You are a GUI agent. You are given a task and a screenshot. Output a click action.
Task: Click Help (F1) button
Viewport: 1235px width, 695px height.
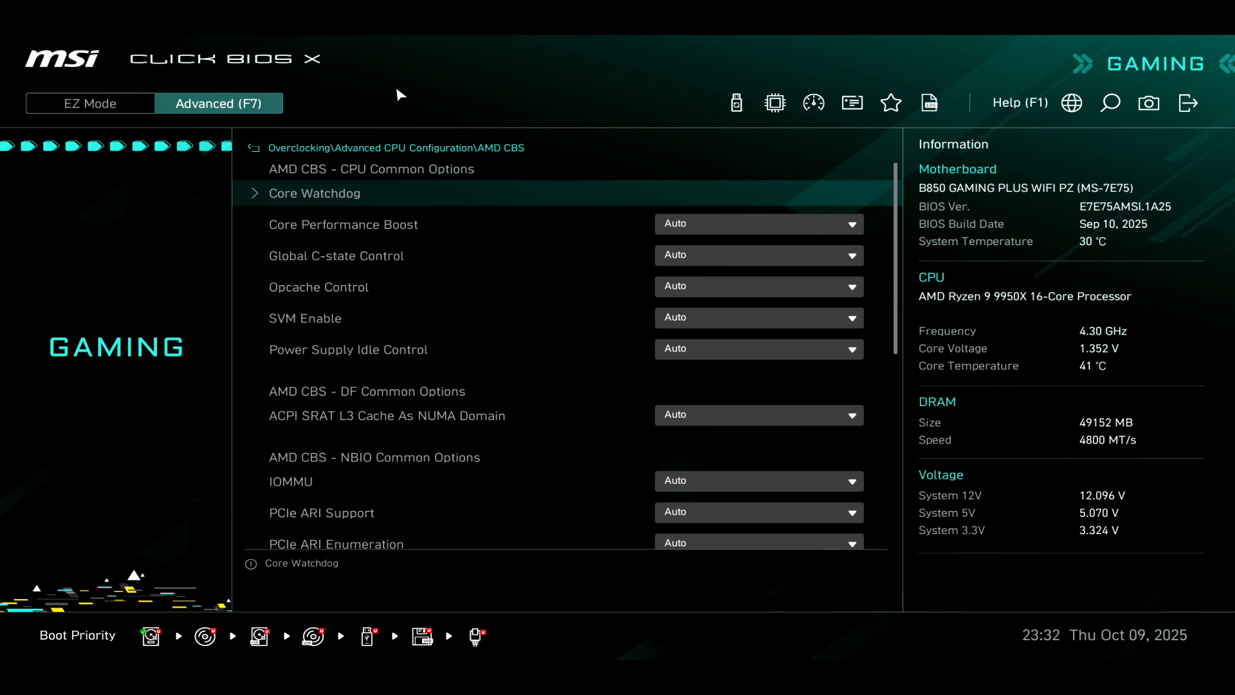tap(1020, 103)
